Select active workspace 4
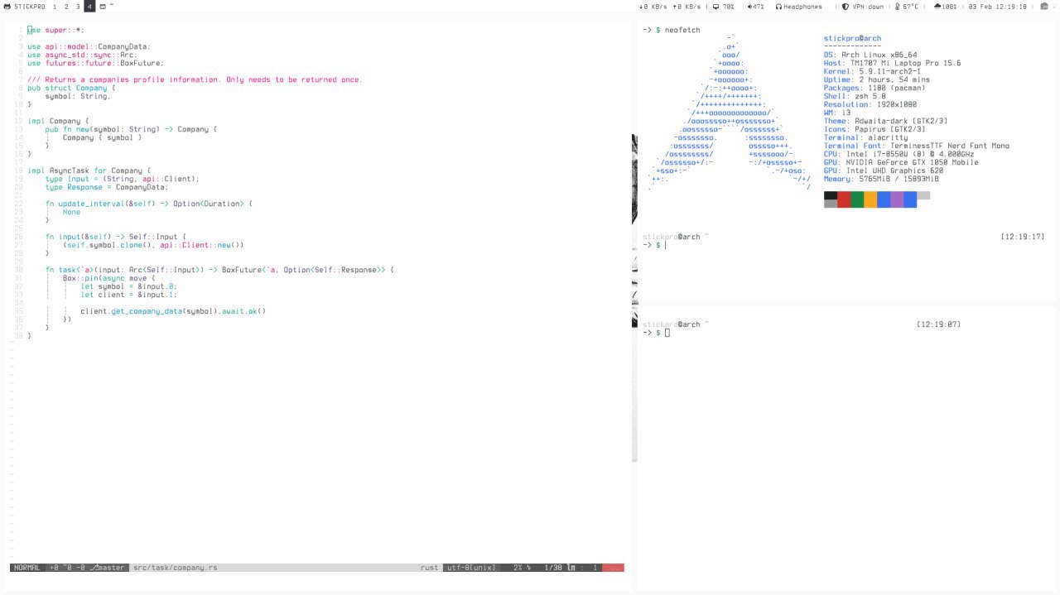The width and height of the screenshot is (1060, 595). click(89, 7)
